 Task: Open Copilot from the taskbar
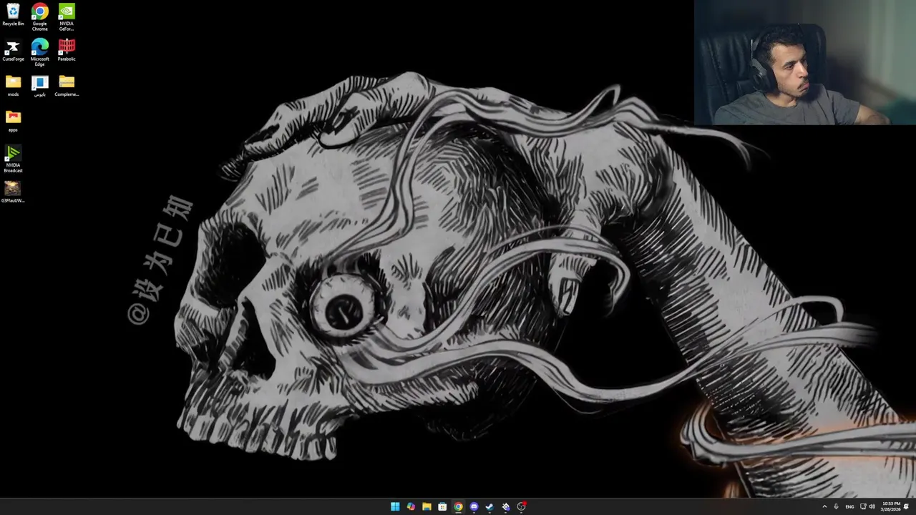click(x=411, y=506)
